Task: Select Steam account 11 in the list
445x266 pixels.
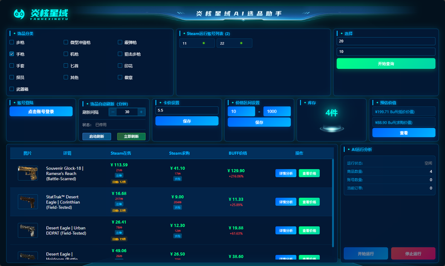Action: coord(197,43)
